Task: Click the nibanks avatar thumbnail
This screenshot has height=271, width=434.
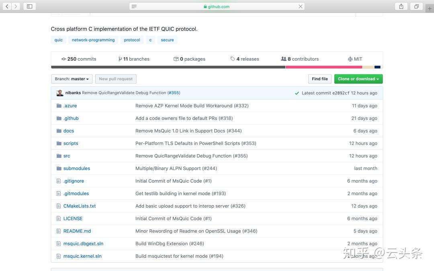Action: tap(60, 93)
